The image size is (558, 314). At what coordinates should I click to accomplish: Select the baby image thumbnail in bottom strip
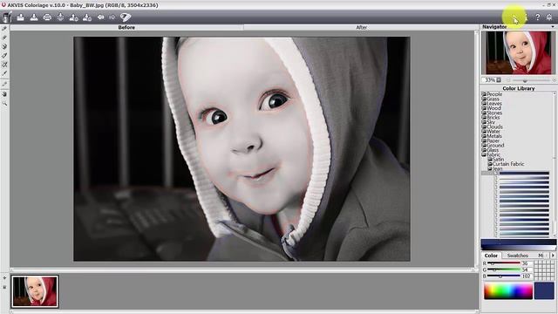click(35, 291)
